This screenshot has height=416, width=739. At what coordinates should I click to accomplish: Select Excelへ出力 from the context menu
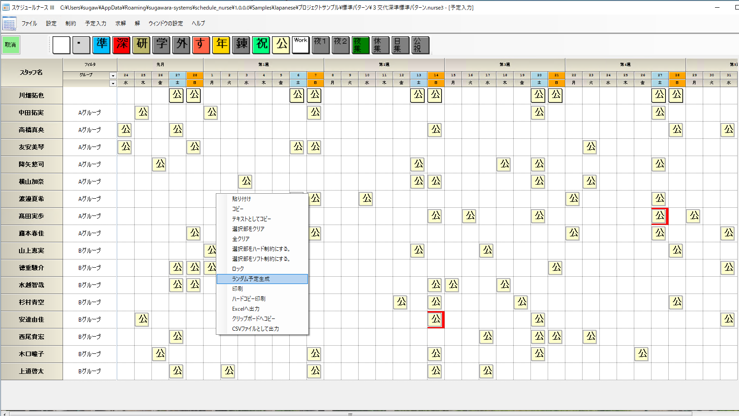(x=263, y=308)
